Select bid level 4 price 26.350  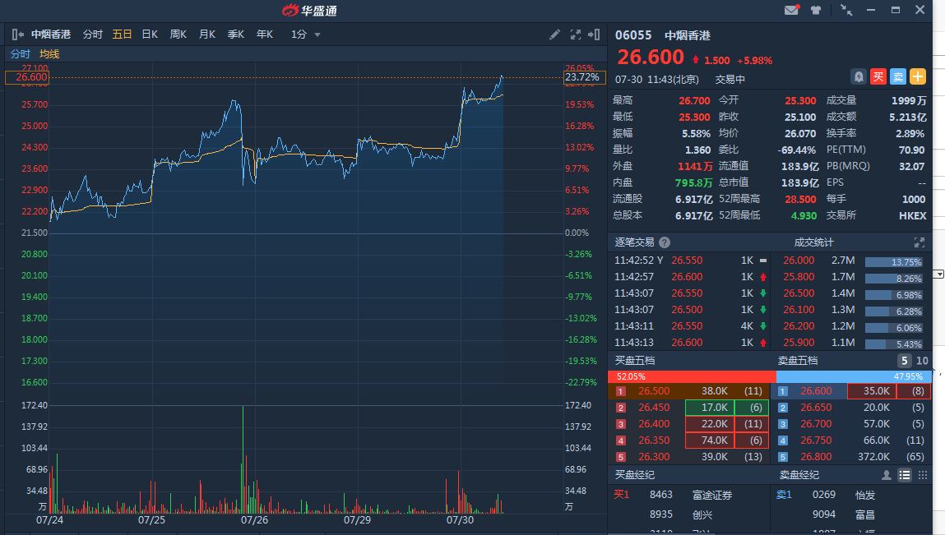pyautogui.click(x=654, y=440)
